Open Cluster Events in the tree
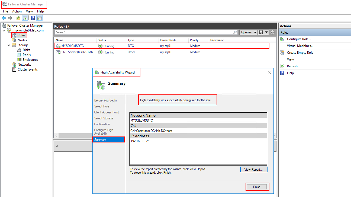Image resolution: width=351 pixels, height=197 pixels. [28, 69]
